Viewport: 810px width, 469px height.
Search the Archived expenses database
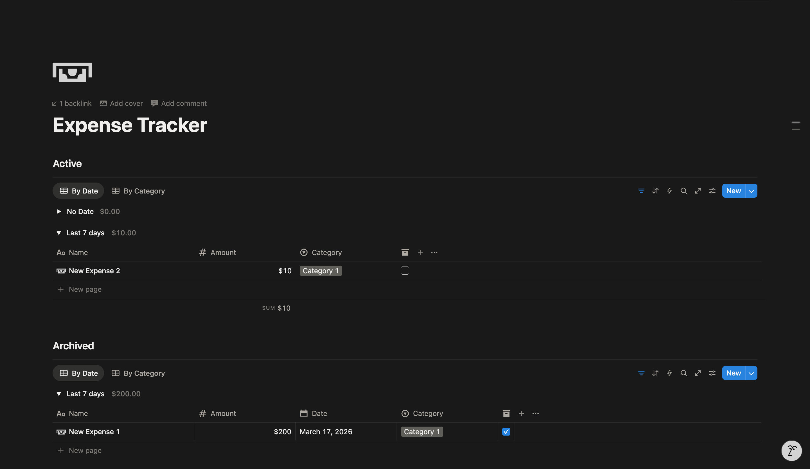click(x=683, y=373)
